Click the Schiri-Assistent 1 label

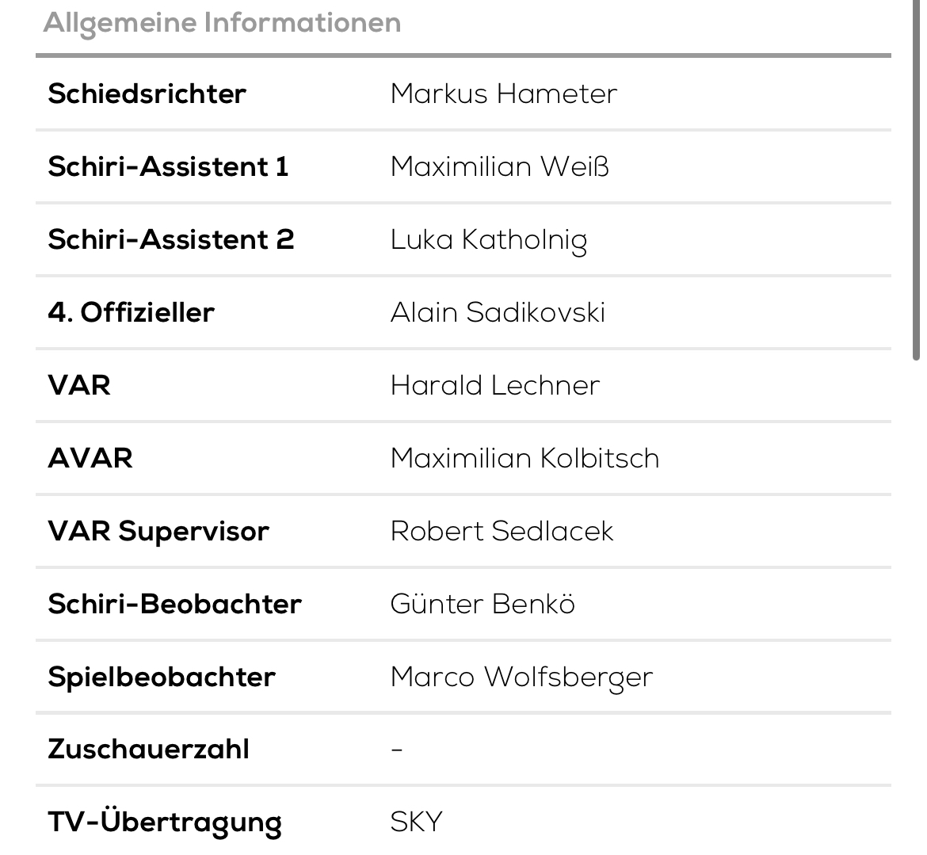tap(168, 166)
